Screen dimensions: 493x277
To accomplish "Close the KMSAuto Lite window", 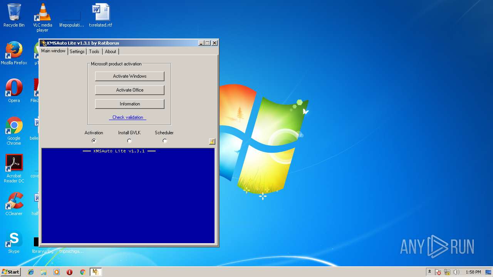I will (215, 43).
